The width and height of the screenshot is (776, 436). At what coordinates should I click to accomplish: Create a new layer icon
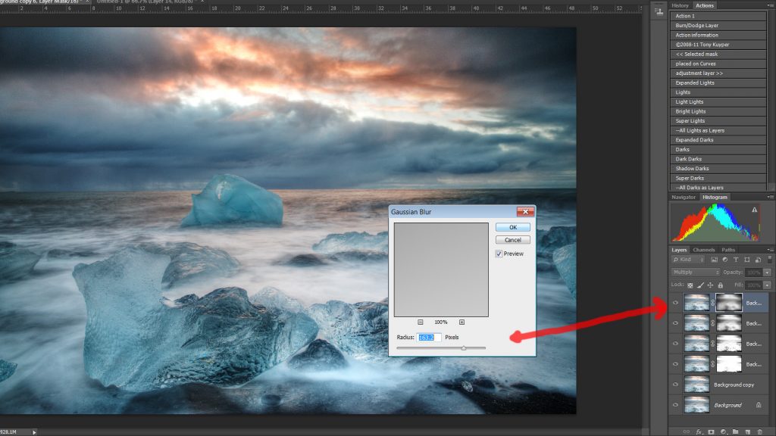tap(747, 431)
